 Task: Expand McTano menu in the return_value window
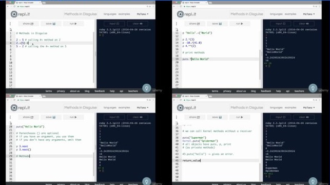pyautogui.click(x=309, y=108)
